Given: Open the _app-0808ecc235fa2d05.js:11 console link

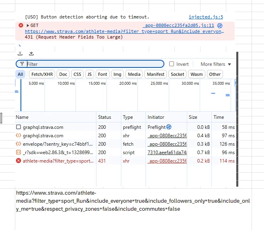Looking at the screenshot, I should tap(178, 25).
